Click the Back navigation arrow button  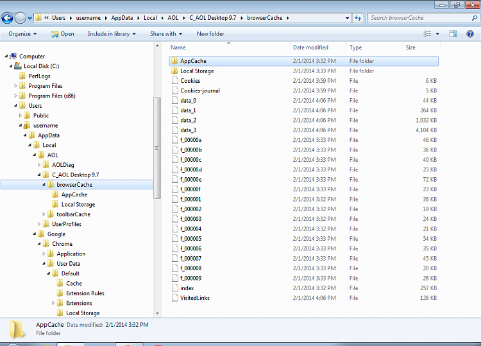tap(7, 18)
